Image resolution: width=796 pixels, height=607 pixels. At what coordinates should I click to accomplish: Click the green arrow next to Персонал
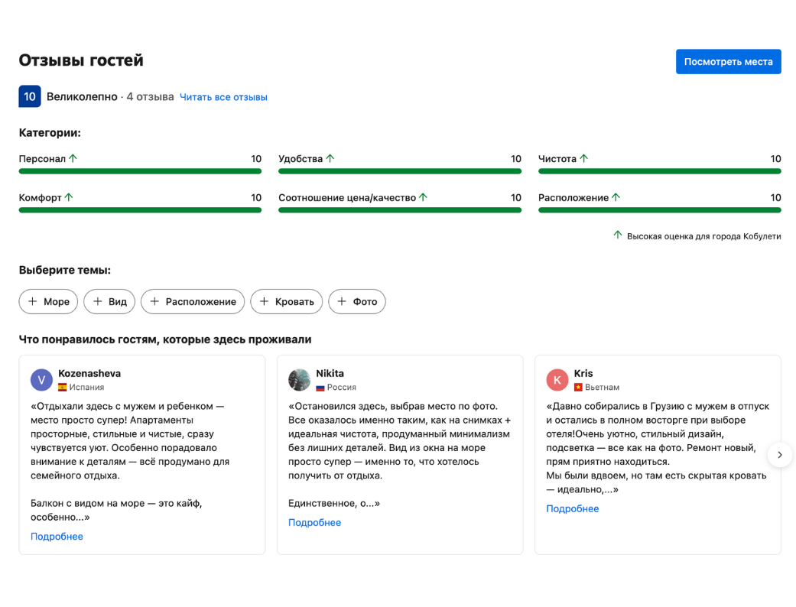click(73, 158)
